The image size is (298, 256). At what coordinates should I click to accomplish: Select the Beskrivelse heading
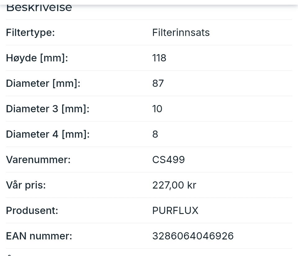pos(39,8)
